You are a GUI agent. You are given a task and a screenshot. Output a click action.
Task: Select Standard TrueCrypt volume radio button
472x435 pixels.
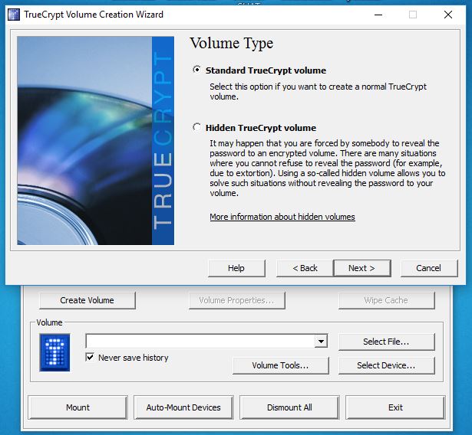197,70
